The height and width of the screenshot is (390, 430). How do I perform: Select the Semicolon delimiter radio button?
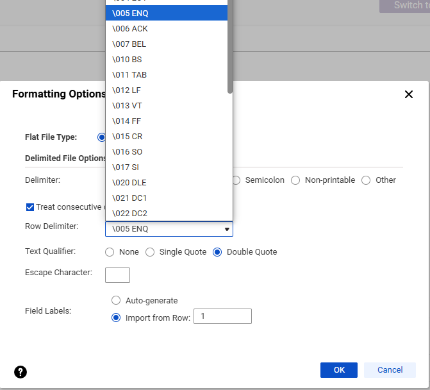236,180
